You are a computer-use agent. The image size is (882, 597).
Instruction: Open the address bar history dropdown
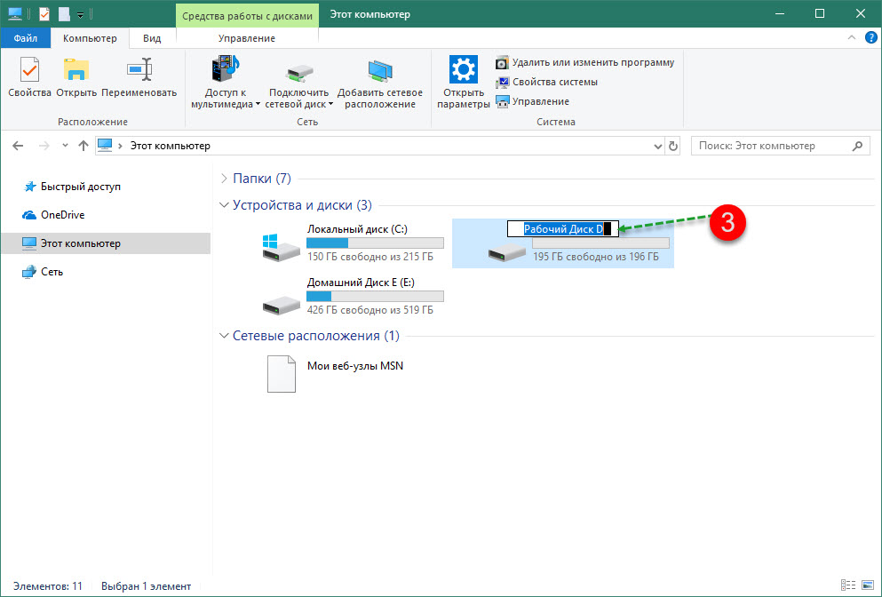657,147
